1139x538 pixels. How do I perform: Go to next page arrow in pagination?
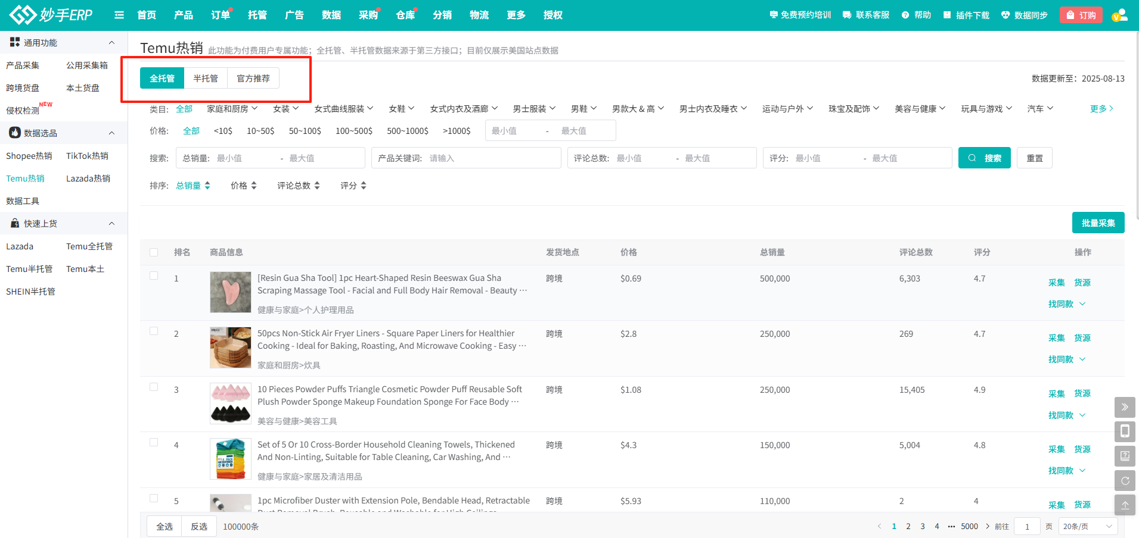[x=988, y=526]
